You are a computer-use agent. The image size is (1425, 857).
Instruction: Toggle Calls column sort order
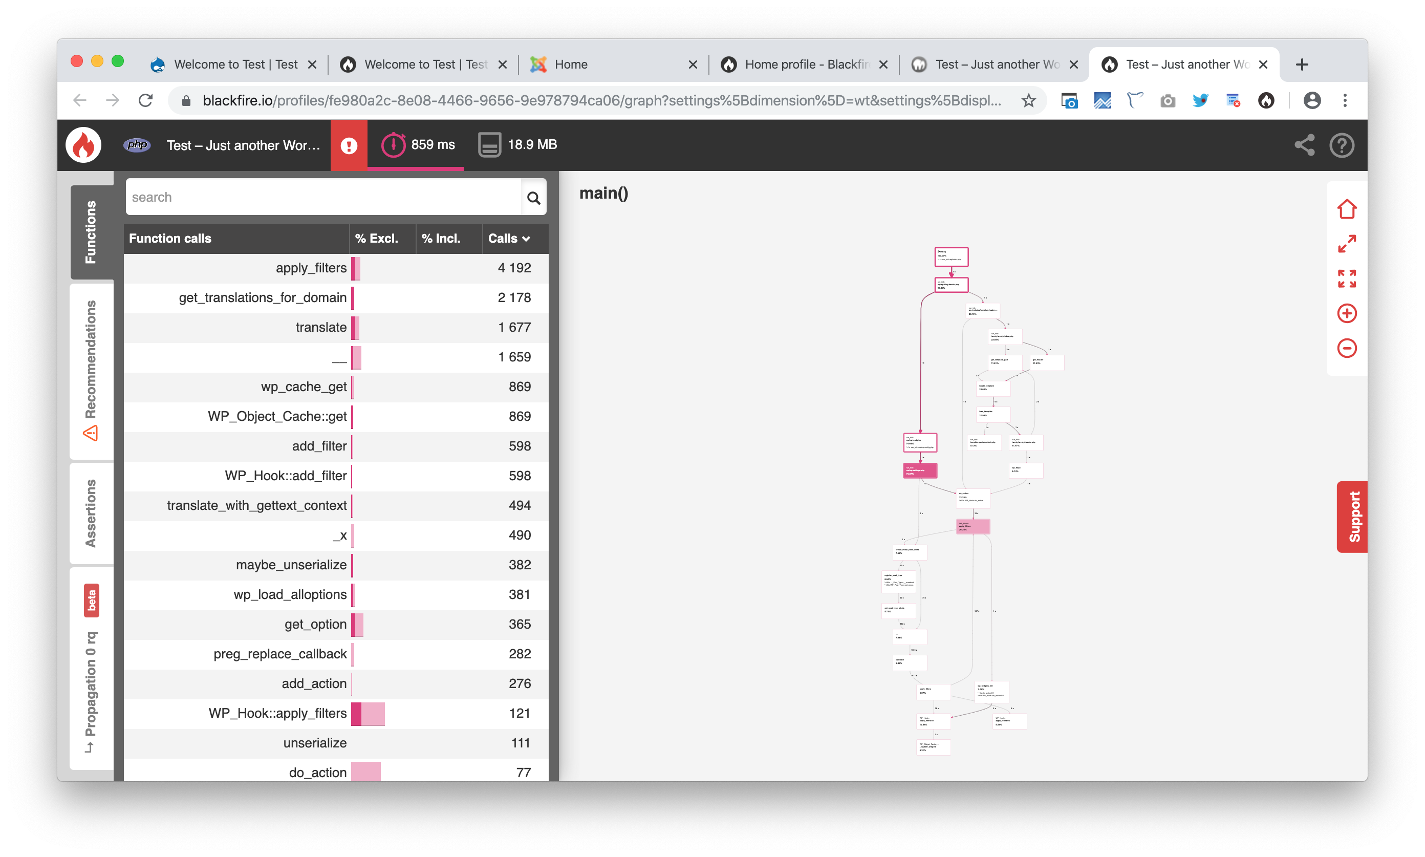tap(515, 239)
